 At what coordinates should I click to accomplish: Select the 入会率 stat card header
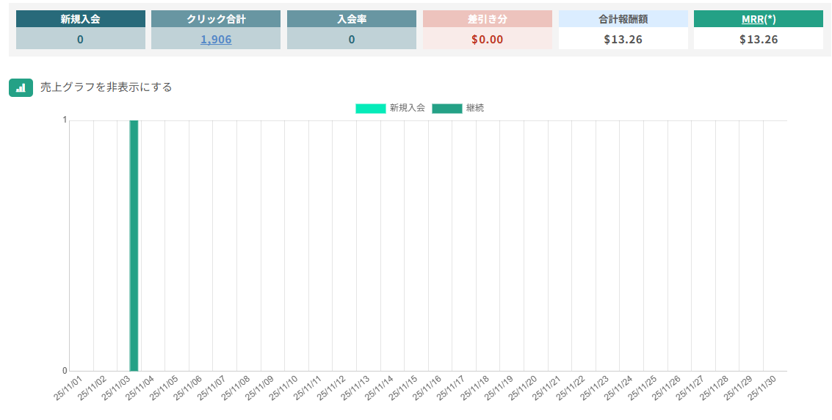tap(352, 19)
